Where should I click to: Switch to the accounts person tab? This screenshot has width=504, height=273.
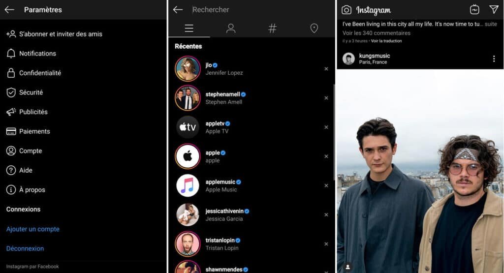tap(230, 28)
